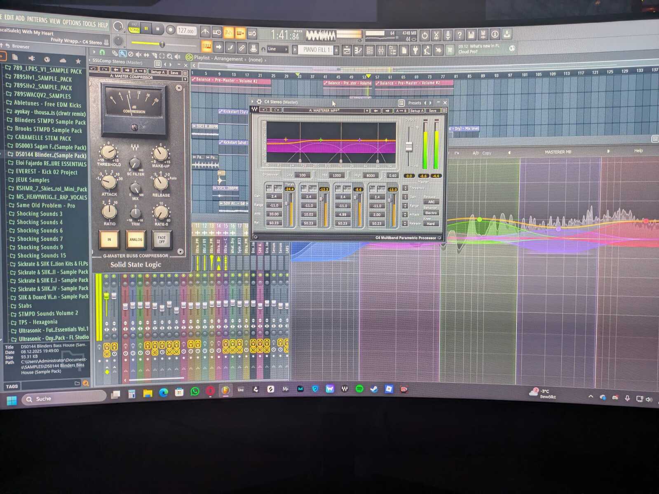Click Setup A in the SSLComp plugin header
Viewport: 659px width, 494px height.
point(157,72)
